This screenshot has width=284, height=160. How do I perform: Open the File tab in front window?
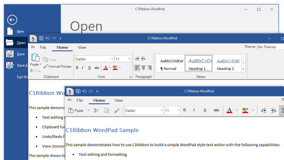80,100
